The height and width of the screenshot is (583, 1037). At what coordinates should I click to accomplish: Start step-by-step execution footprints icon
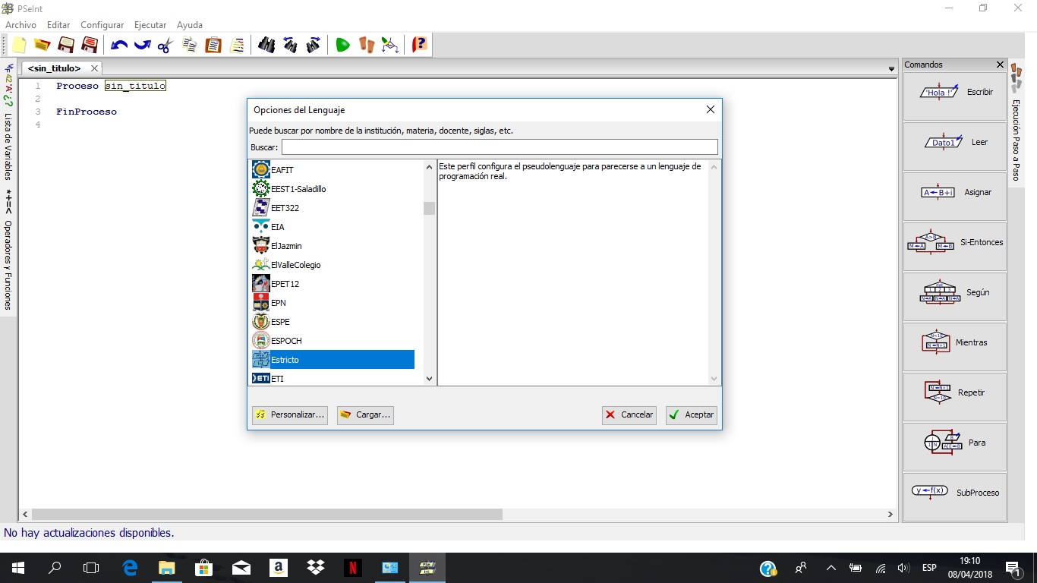(x=367, y=45)
